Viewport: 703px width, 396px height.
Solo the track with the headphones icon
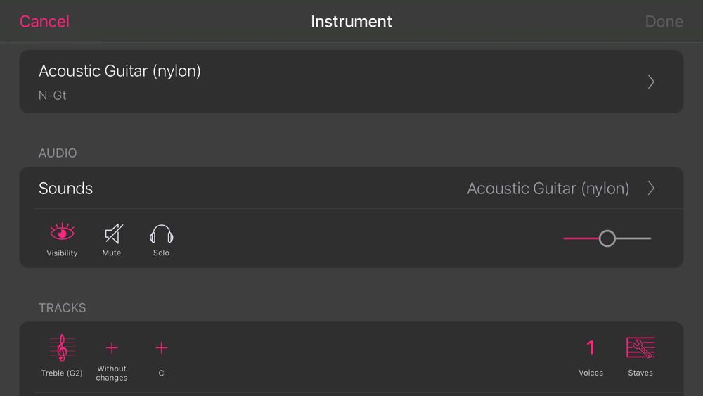[161, 234]
